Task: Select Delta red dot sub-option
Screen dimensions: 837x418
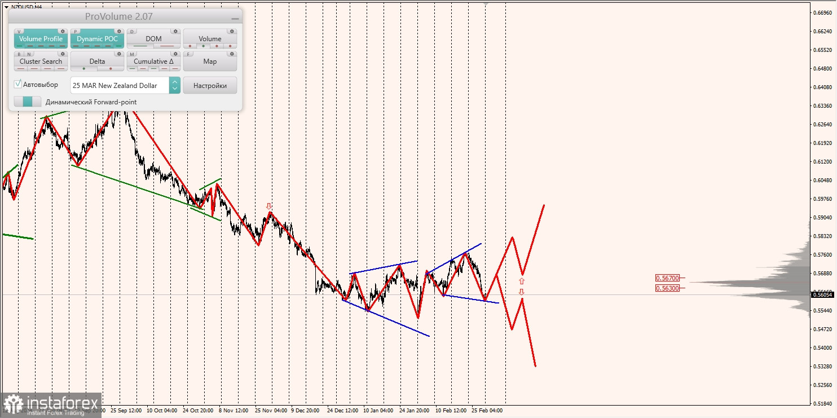Action: (x=111, y=69)
